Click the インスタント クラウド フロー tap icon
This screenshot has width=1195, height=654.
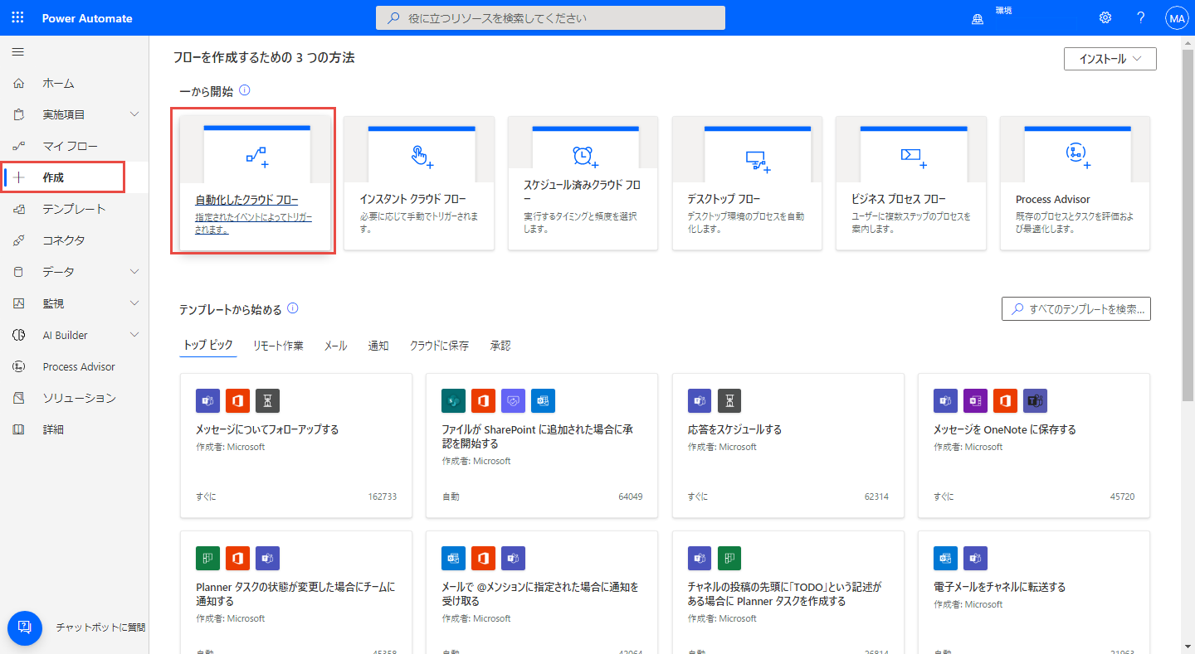pyautogui.click(x=422, y=157)
